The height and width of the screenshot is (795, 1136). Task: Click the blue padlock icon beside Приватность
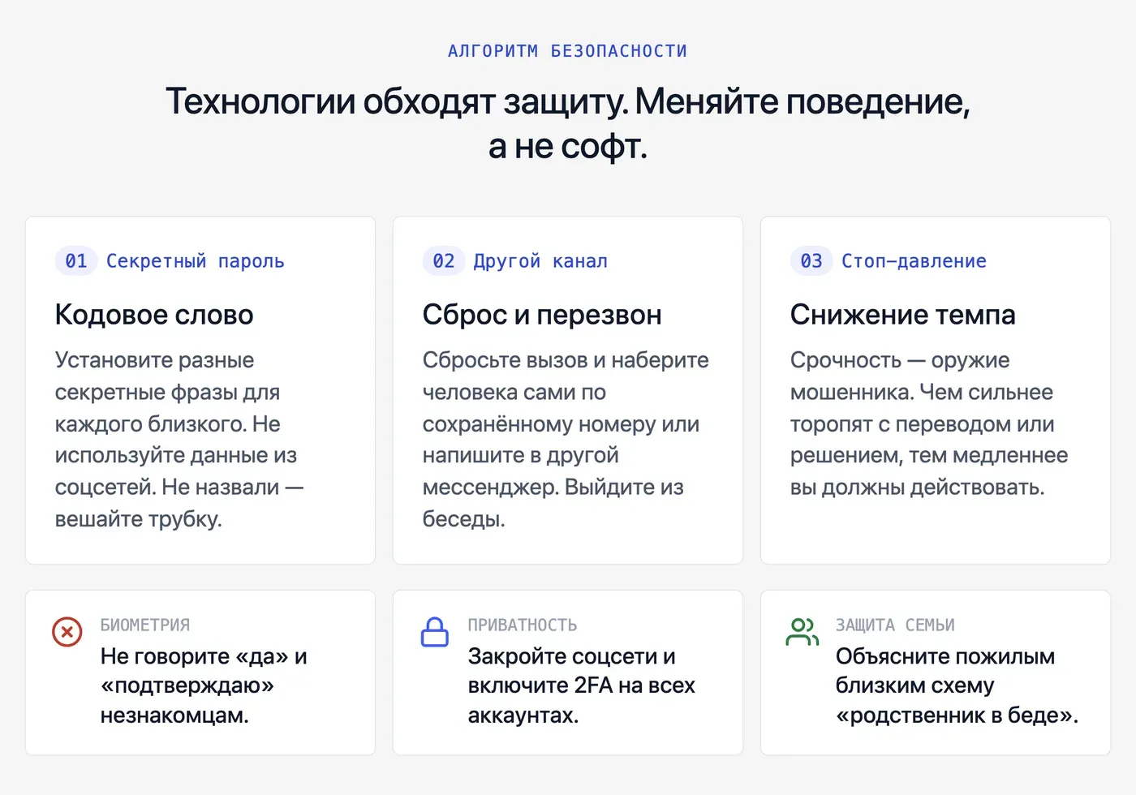435,631
